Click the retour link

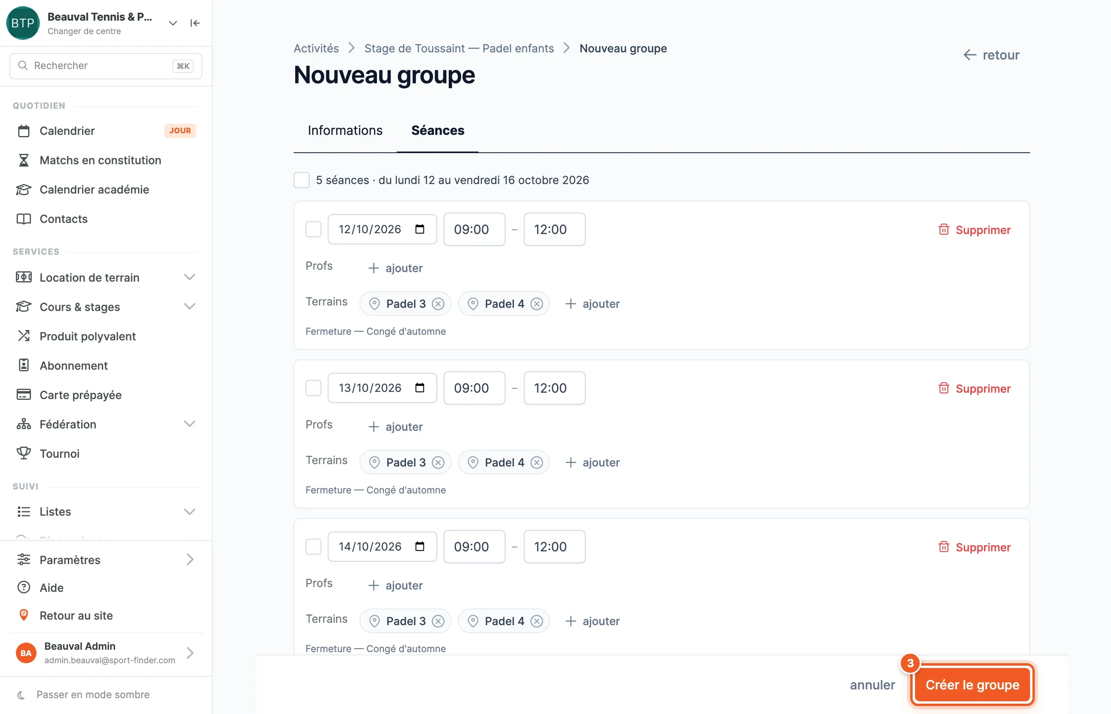click(991, 55)
